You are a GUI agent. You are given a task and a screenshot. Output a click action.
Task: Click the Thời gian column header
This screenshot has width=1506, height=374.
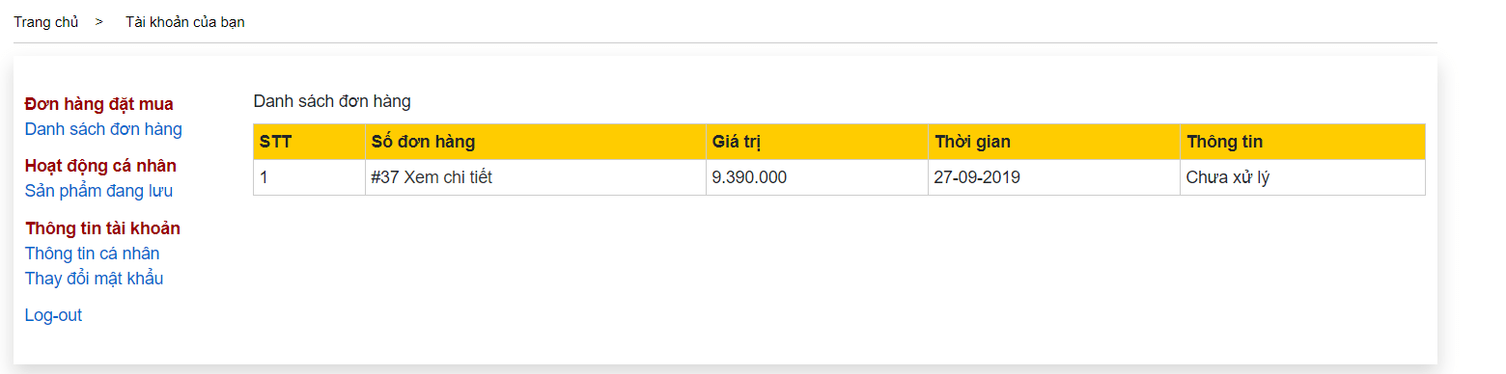[x=1054, y=142]
